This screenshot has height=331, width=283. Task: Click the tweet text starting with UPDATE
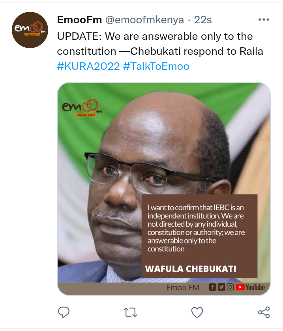pyautogui.click(x=160, y=44)
